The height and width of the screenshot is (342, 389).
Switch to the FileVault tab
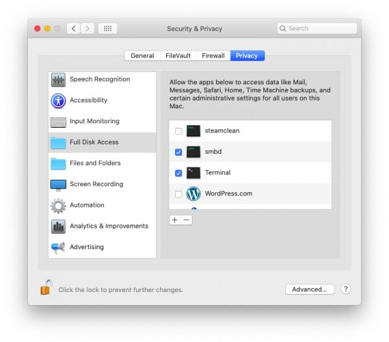click(178, 56)
